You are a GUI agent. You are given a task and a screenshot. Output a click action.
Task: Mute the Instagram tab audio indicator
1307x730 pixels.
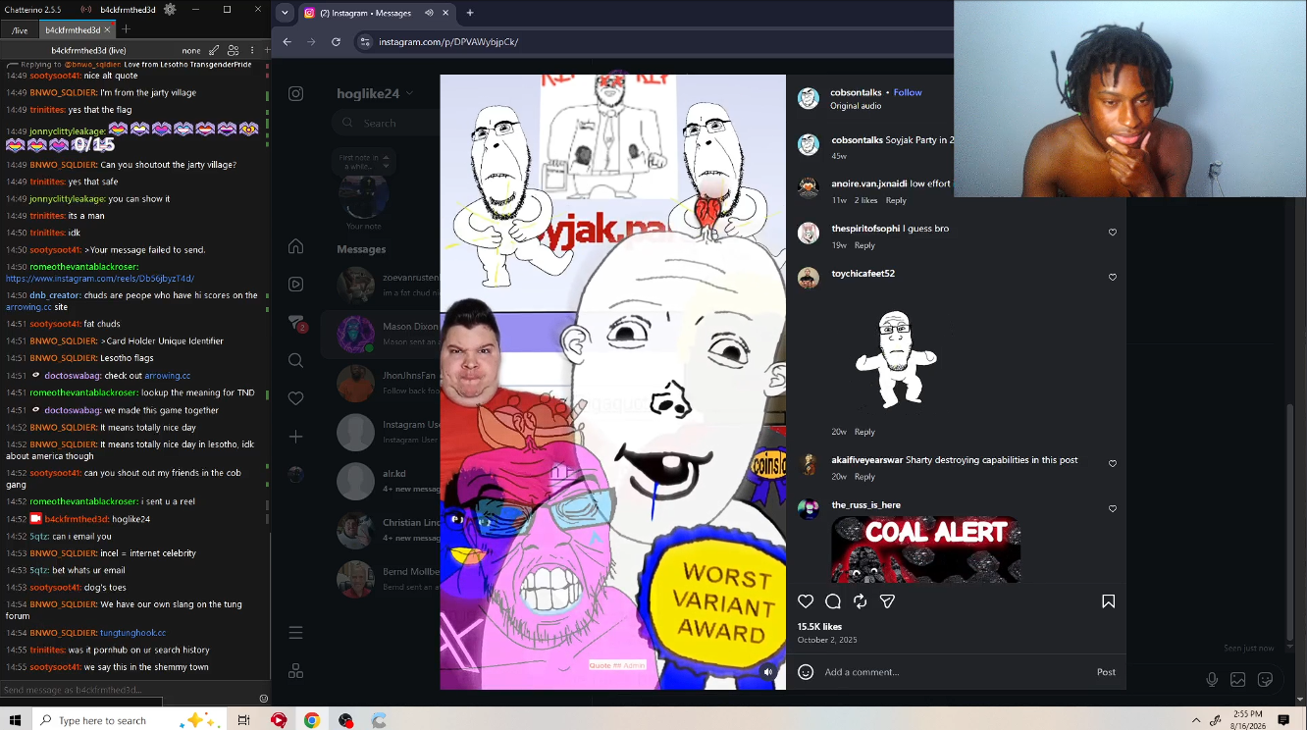429,13
